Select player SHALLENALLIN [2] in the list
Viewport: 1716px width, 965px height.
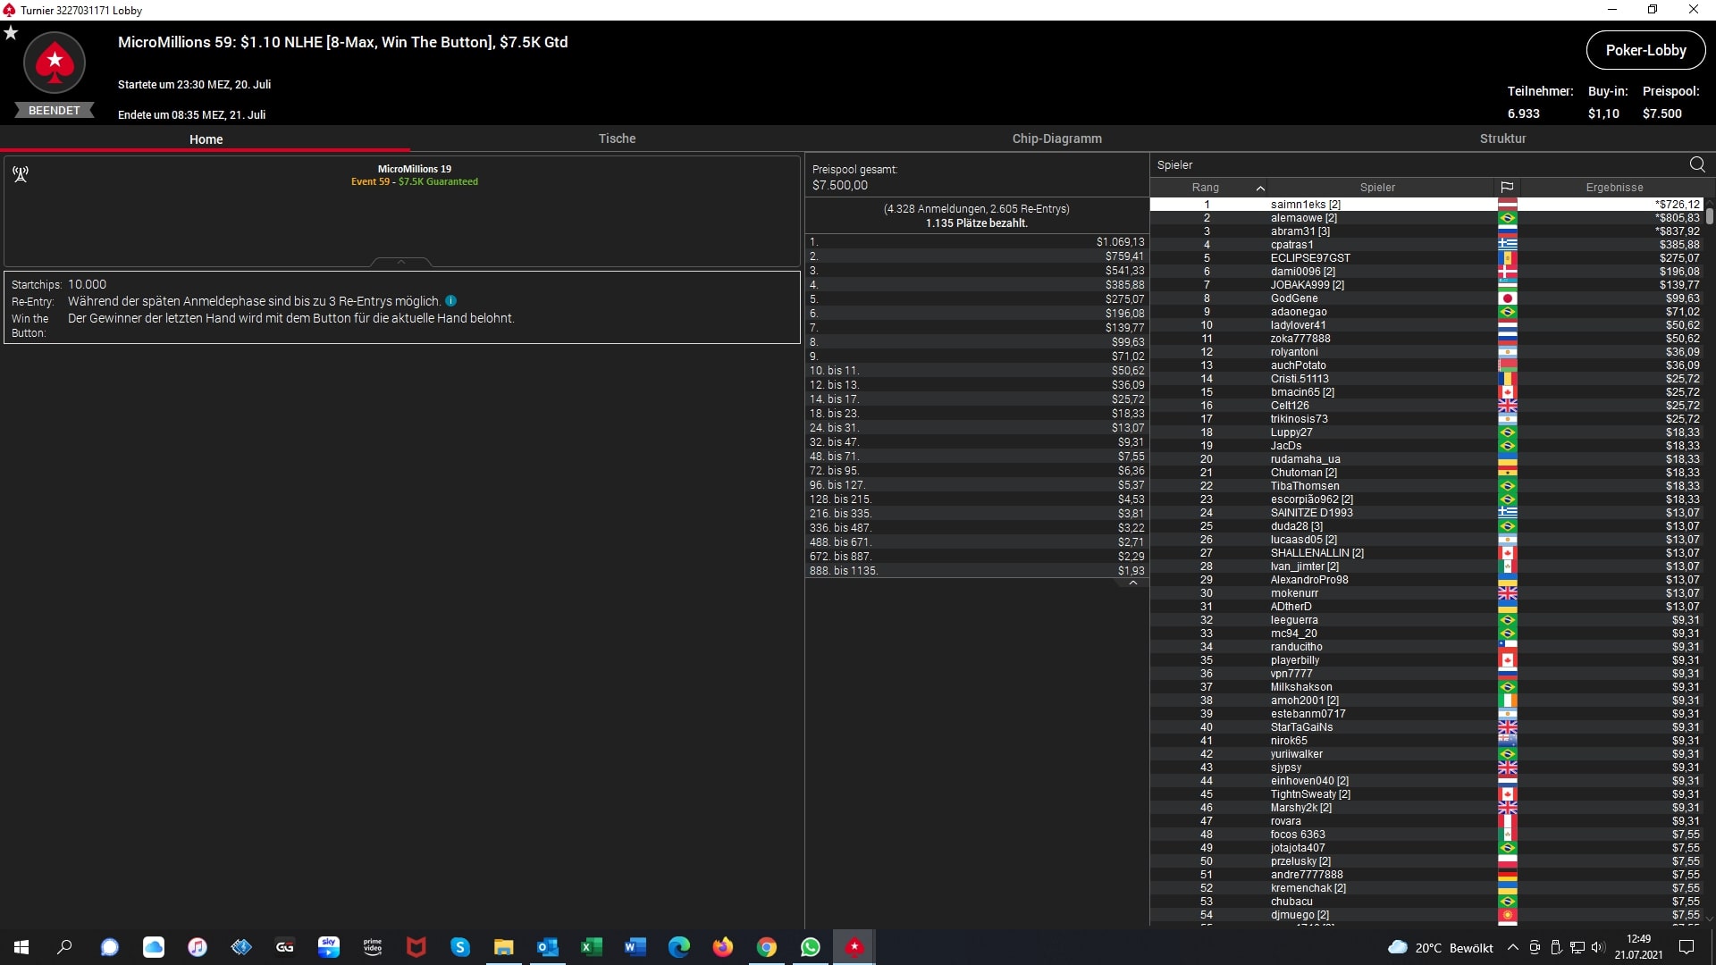pyautogui.click(x=1426, y=553)
